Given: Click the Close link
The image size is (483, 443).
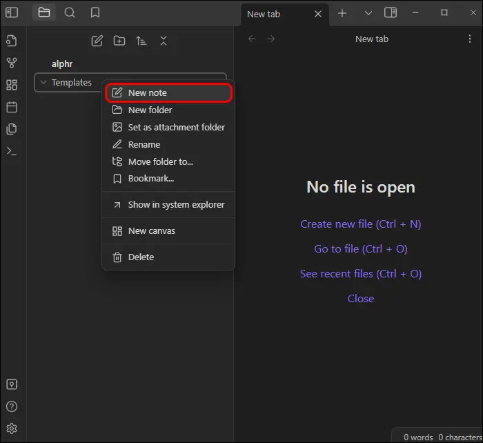Looking at the screenshot, I should [360, 299].
